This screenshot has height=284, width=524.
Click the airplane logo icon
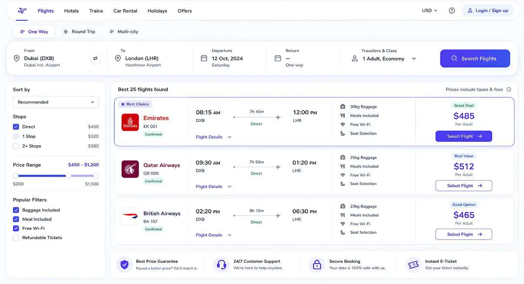click(x=22, y=10)
